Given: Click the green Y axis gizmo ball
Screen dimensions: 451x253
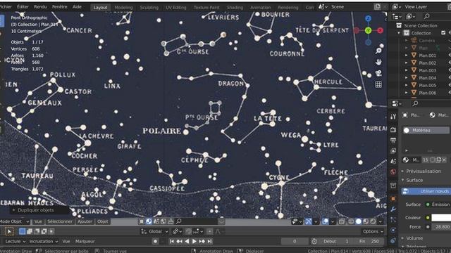Looking at the screenshot, I should point(368,30).
